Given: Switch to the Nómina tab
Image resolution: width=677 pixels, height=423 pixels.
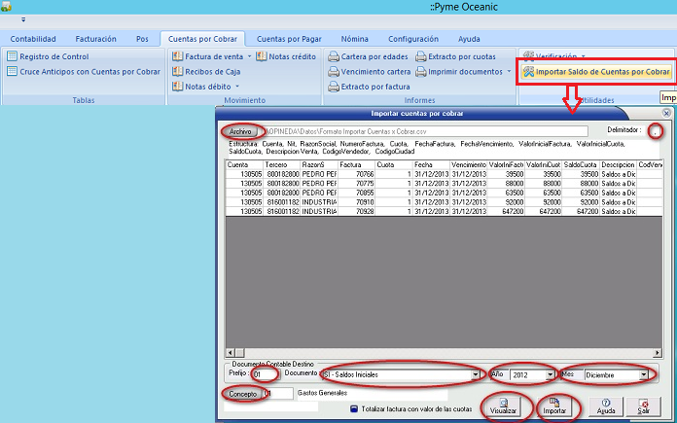Looking at the screenshot, I should coord(354,39).
